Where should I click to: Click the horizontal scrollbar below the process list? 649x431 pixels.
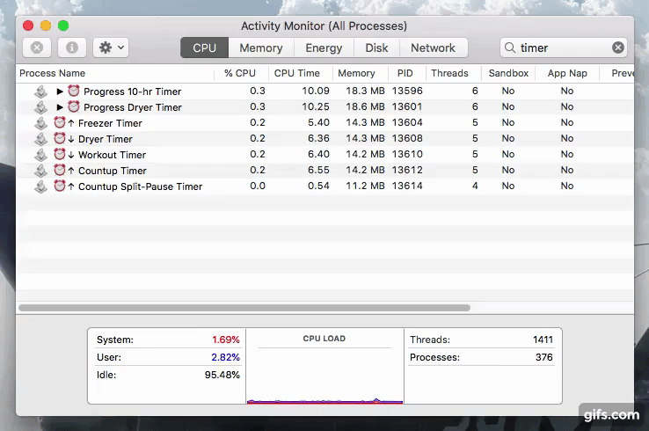tap(244, 308)
